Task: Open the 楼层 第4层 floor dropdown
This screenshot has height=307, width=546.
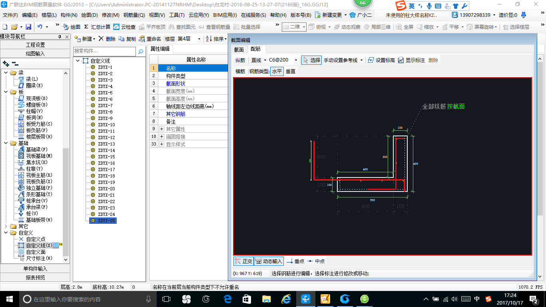Action: pyautogui.click(x=199, y=39)
